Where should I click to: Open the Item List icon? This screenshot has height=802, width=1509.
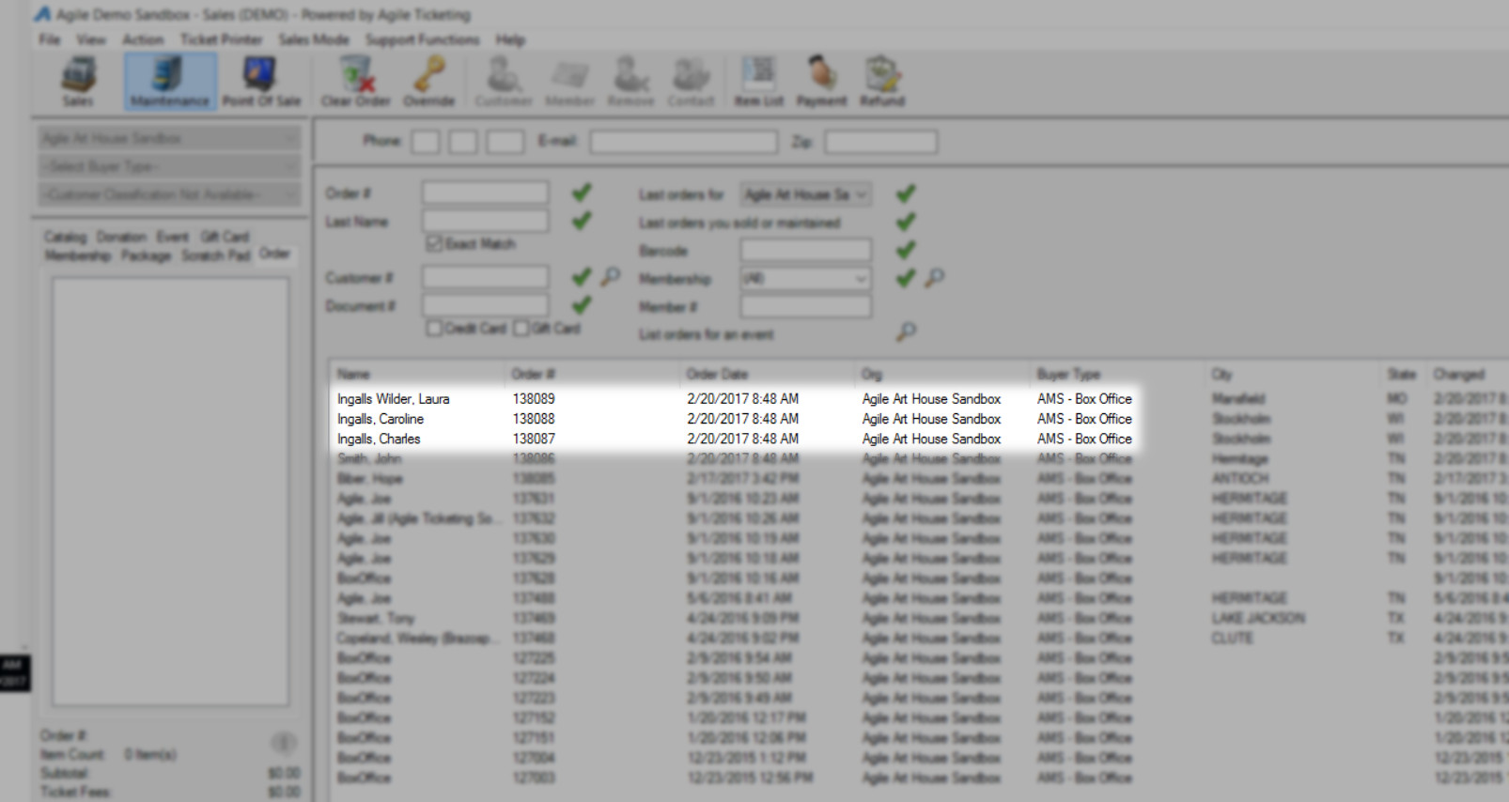point(758,81)
